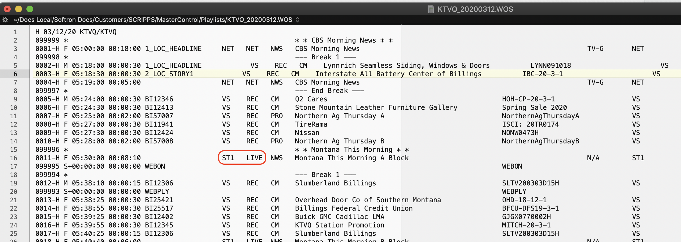Click 'BI12346' ID on line 9
The width and height of the screenshot is (681, 242).
pyautogui.click(x=159, y=99)
